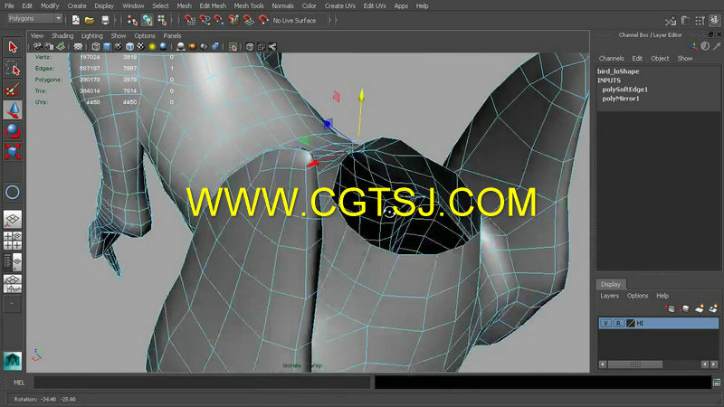Toggle snap to projected center magnet

234,20
